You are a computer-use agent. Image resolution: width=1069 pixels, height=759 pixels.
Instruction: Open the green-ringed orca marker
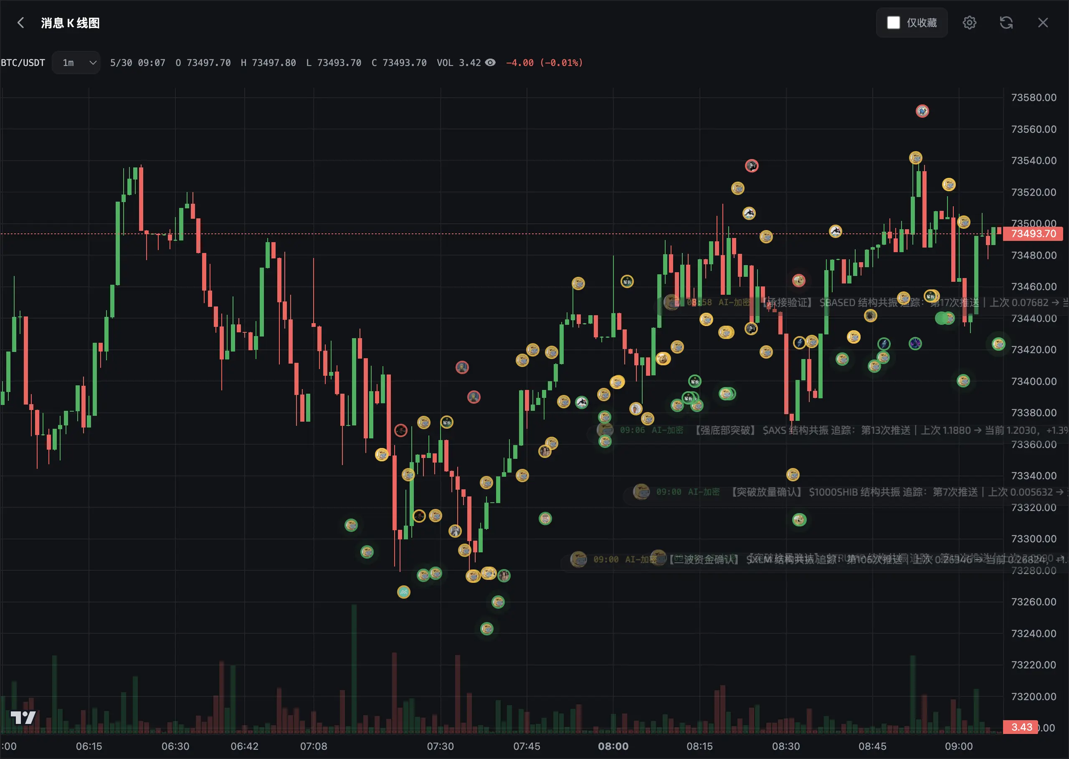581,402
